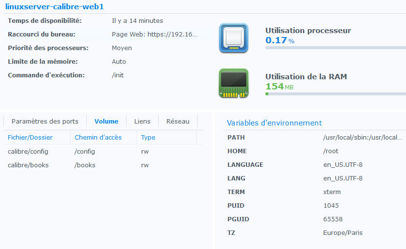This screenshot has height=249, width=406.
Task: Select the calibre/config volume row
Action: tap(104, 151)
